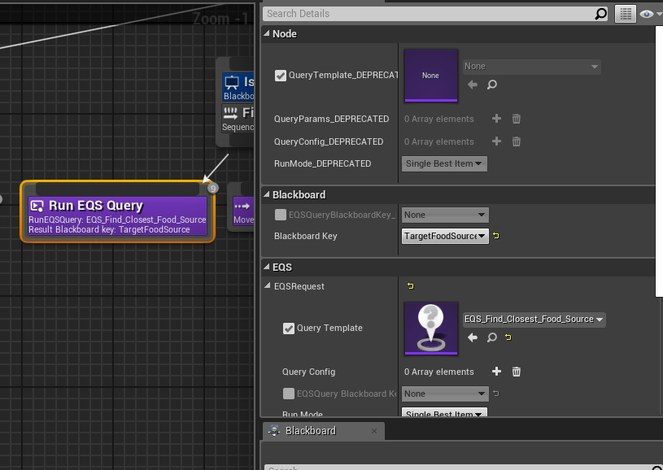Open the TargetFoodSource Blackboard Key dropdown

[444, 236]
